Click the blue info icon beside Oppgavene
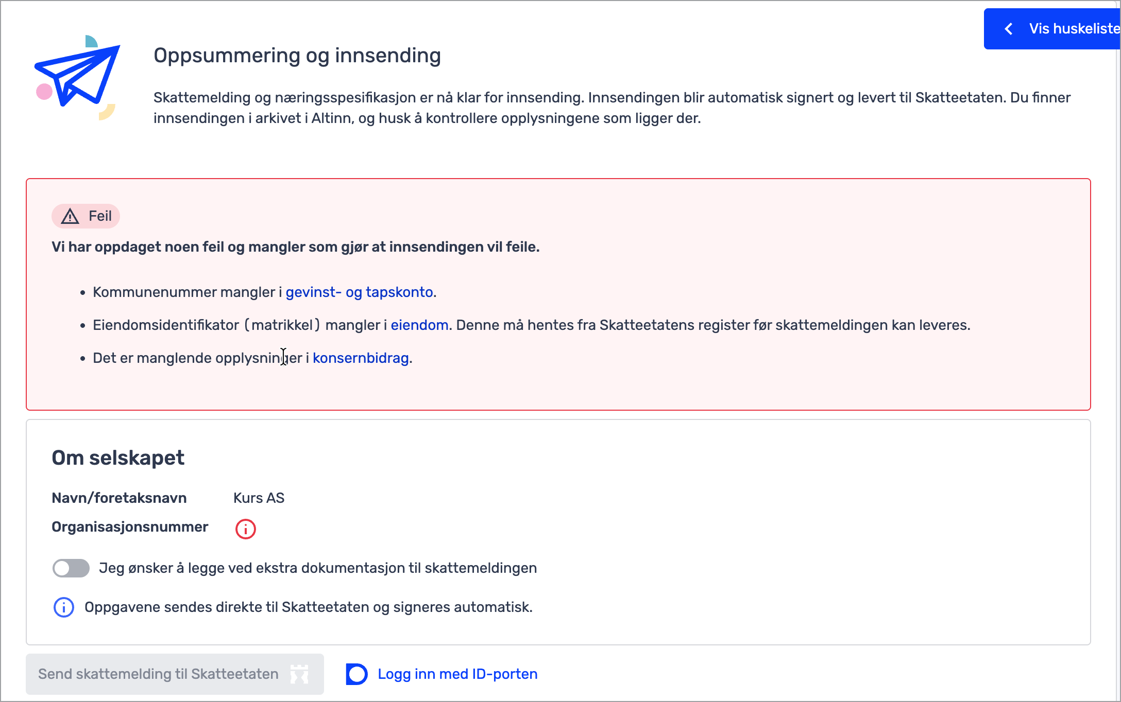This screenshot has height=702, width=1121. (64, 607)
